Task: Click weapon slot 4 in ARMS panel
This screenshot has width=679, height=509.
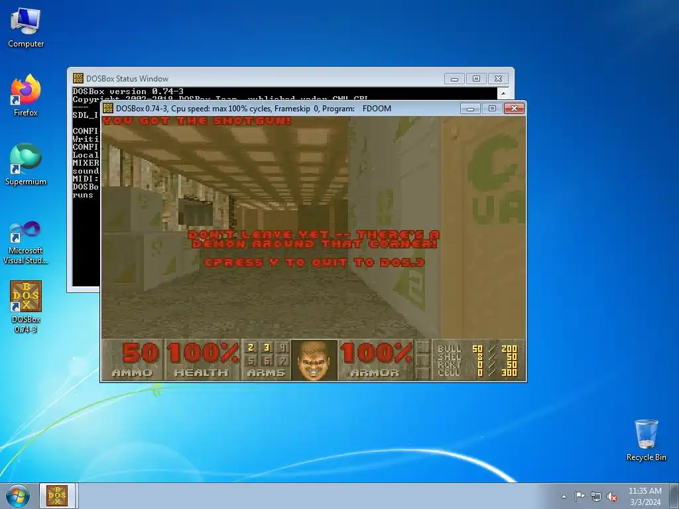Action: [282, 347]
